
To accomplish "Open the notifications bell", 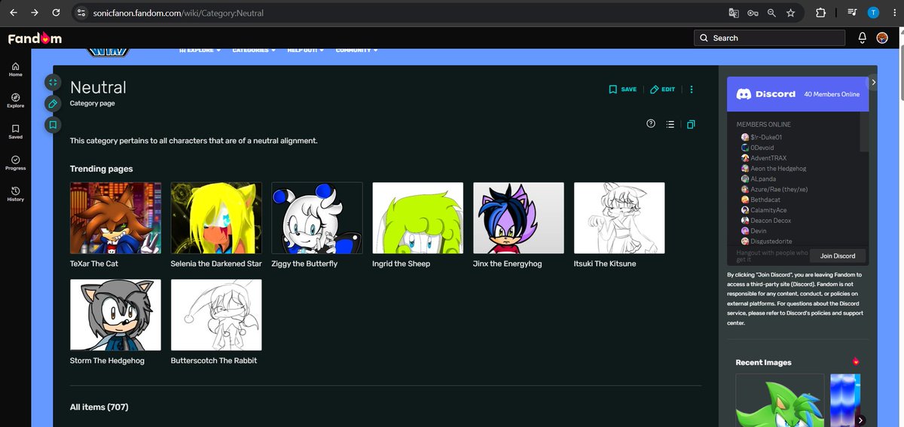I will click(x=863, y=38).
